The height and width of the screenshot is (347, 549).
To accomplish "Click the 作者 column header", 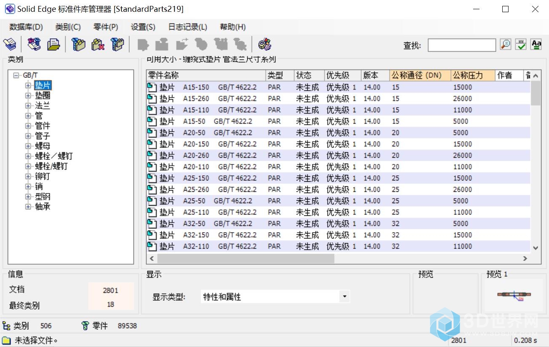I will 509,75.
